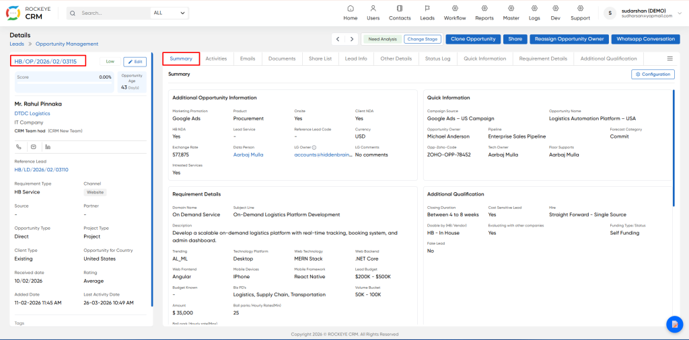Open the Support navigation icon
Viewport: 689px width, 340px height.
(580, 8)
